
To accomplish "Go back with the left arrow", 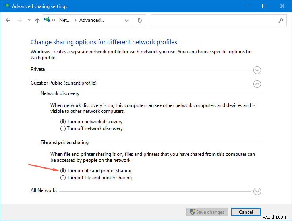I will point(8,20).
